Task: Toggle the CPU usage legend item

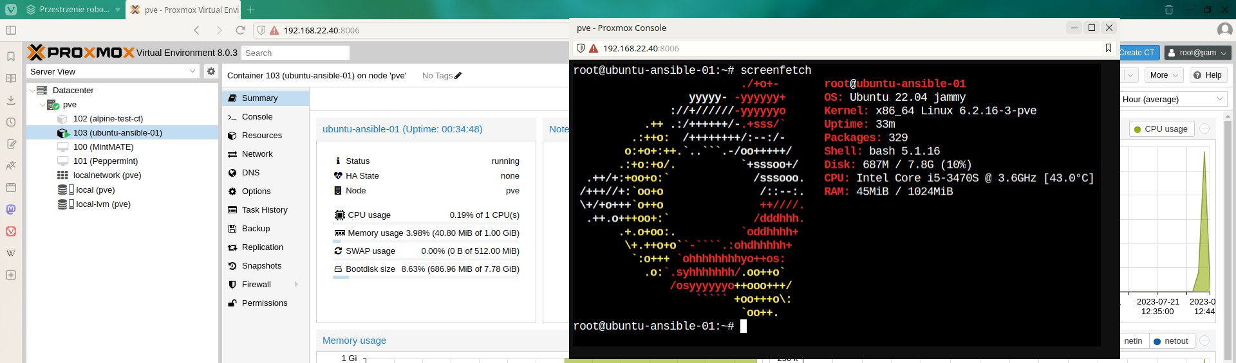Action: [1161, 129]
